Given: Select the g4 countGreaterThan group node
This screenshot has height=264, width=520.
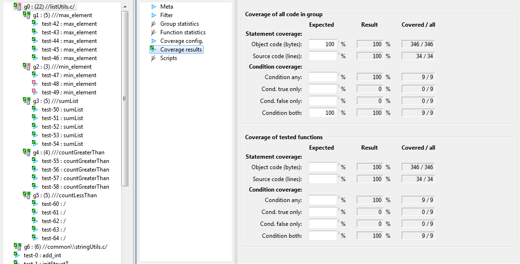Looking at the screenshot, I should pos(68,152).
